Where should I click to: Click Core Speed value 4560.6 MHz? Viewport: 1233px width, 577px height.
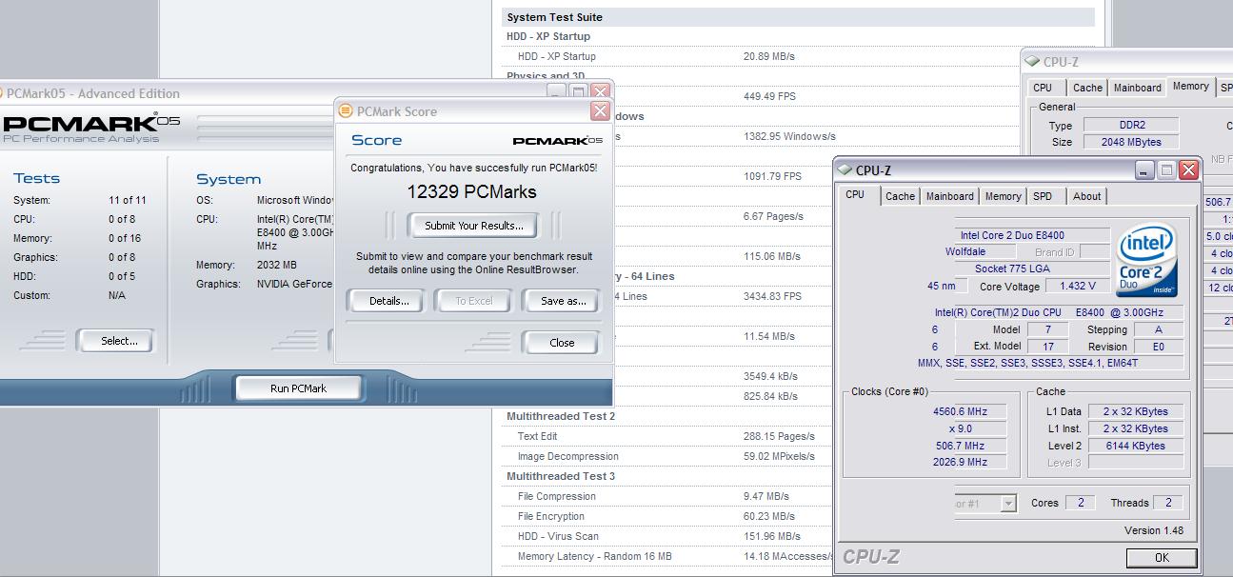(x=960, y=411)
